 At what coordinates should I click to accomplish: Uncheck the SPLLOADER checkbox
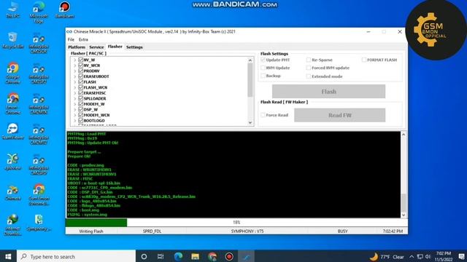[80, 98]
